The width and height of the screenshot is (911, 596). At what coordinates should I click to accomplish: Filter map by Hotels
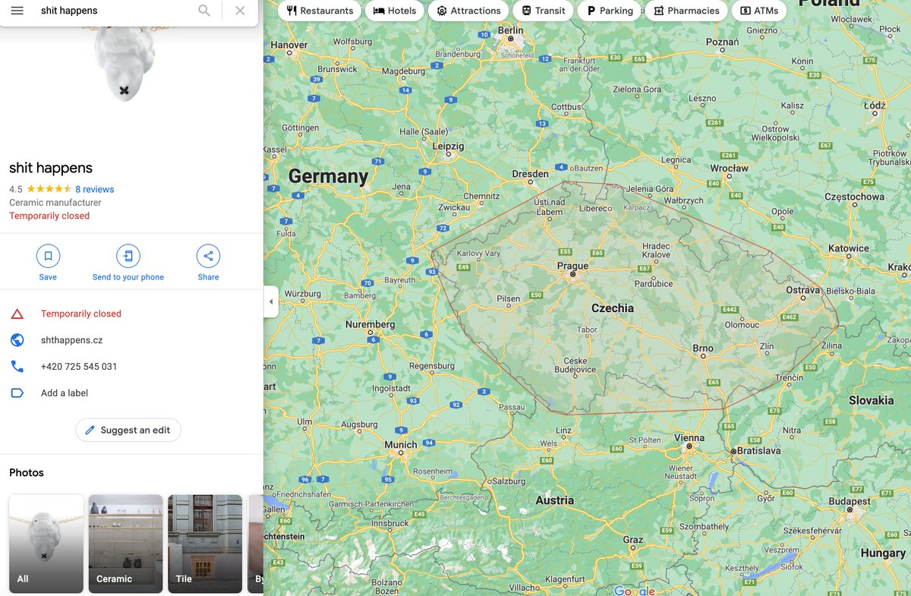395,11
